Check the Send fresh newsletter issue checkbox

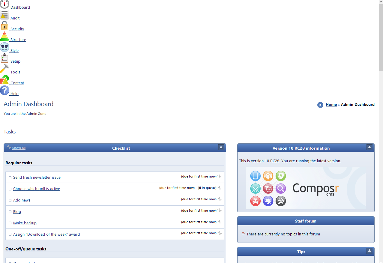[10, 178]
